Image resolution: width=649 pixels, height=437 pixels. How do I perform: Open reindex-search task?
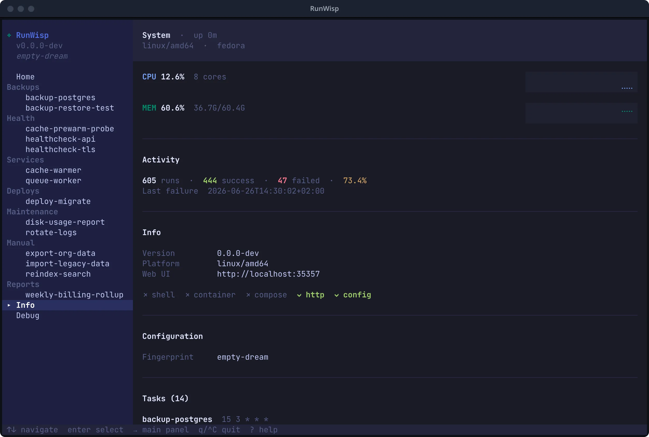click(x=58, y=274)
